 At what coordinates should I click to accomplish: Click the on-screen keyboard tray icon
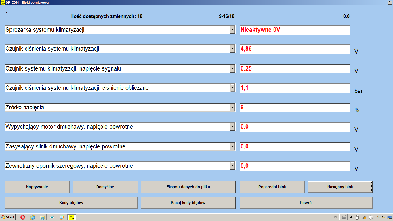(x=344, y=217)
